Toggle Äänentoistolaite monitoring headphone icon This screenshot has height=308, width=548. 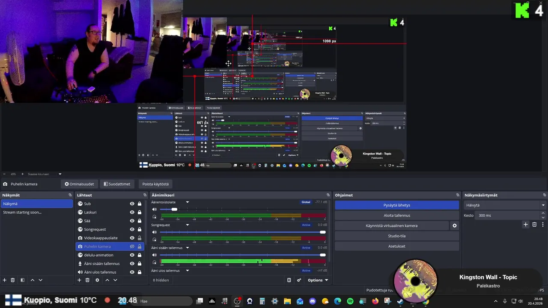pyautogui.click(x=155, y=217)
